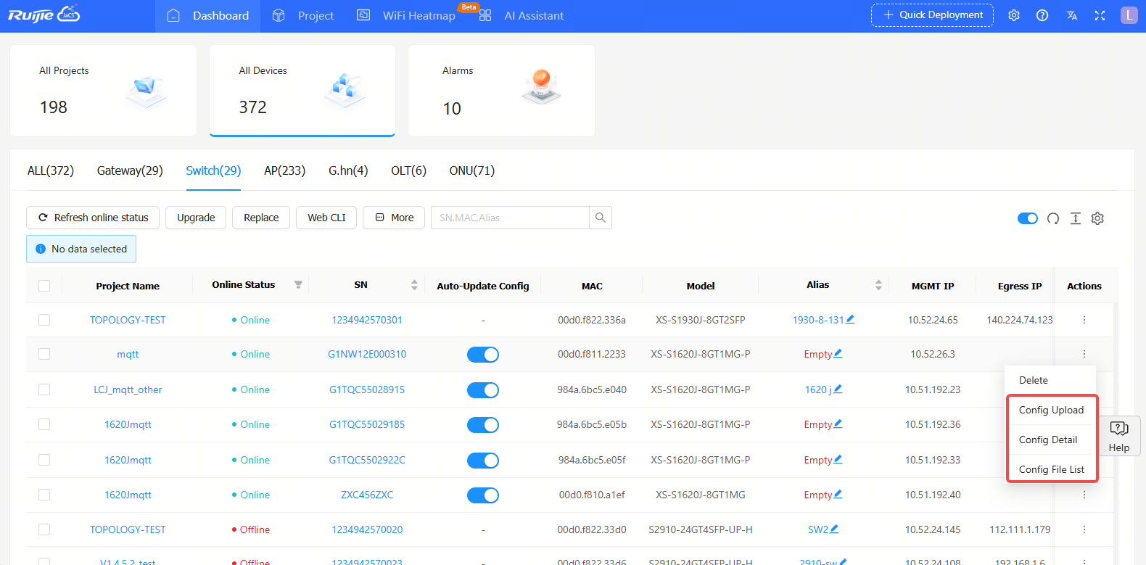Focus the SN, MAC, Alias search field
This screenshot has height=565, width=1146.
[510, 218]
